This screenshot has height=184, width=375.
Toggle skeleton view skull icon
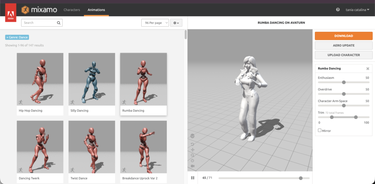(x=193, y=136)
